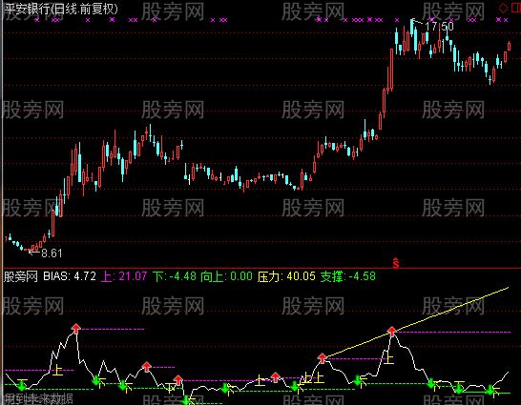Click the red square icon beside the diamond

(x=515, y=8)
